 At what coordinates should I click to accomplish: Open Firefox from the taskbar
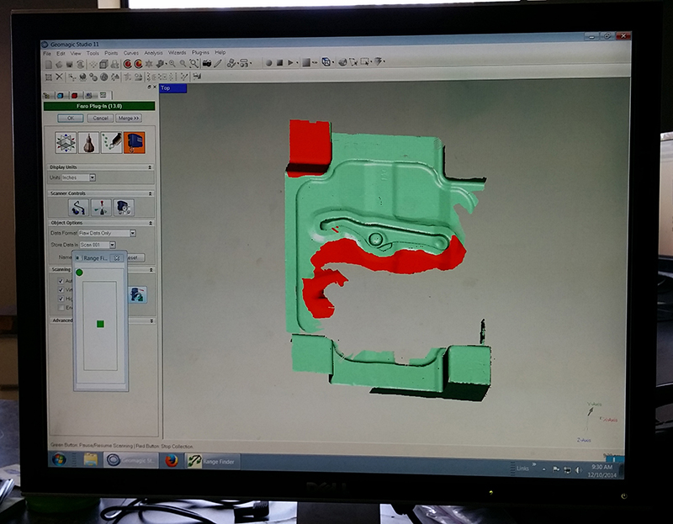tap(170, 460)
